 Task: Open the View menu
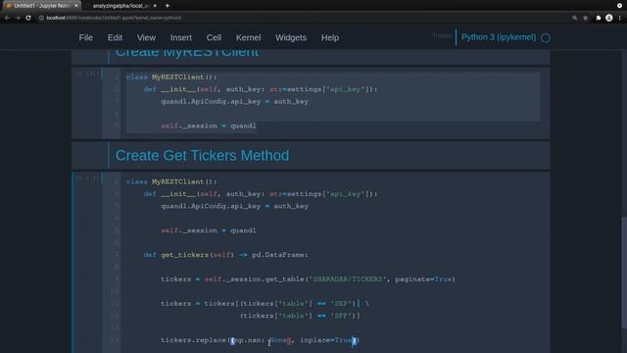point(146,37)
